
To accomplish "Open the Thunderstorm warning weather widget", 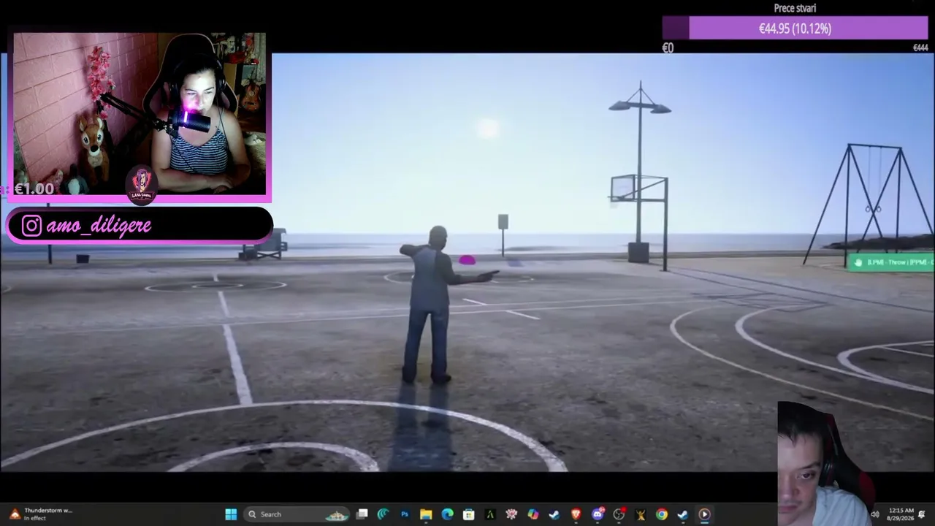I will pos(40,514).
